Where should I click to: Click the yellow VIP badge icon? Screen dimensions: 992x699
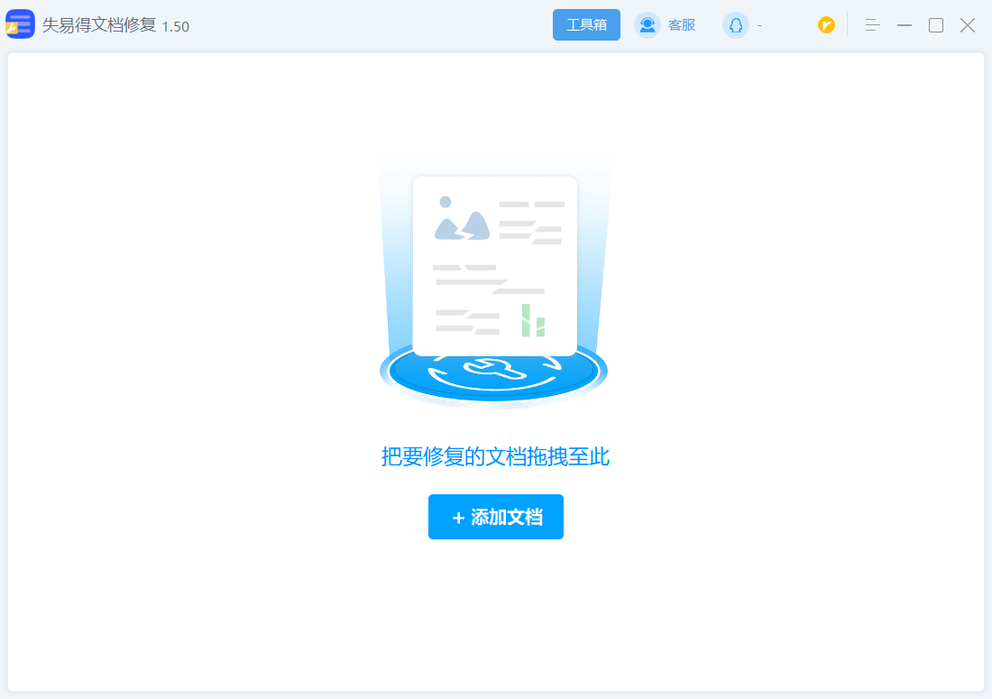[826, 24]
